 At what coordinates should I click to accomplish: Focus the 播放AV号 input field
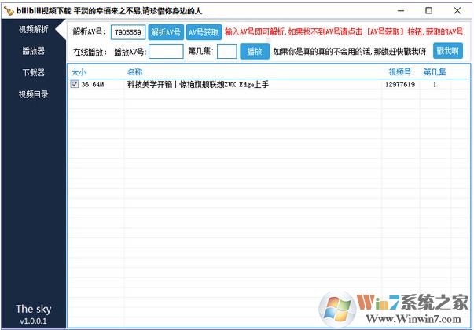tap(166, 51)
